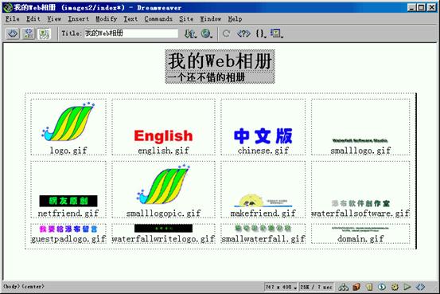The image size is (440, 294).
Task: Open Code Navigation braces menu
Action: point(261,33)
